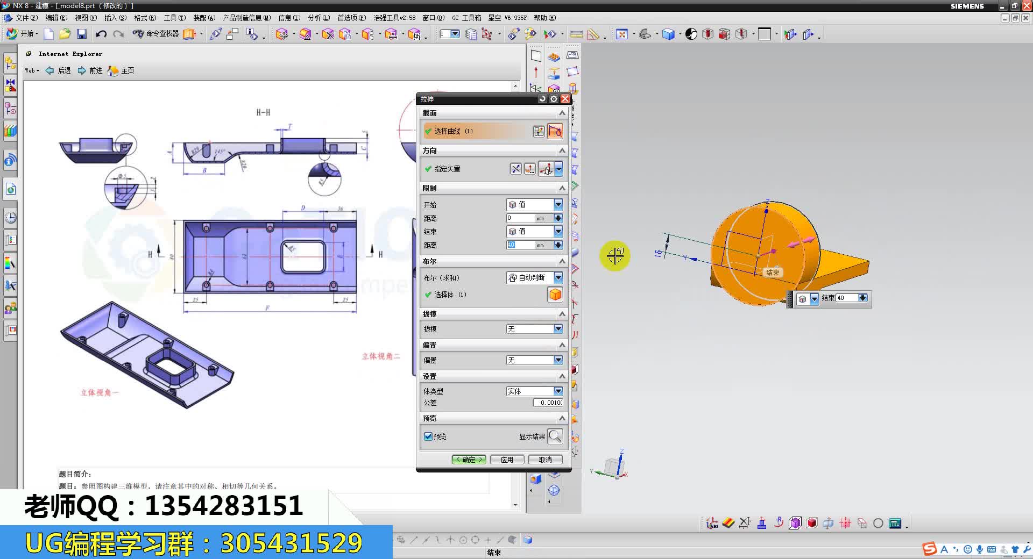
Task: Toggle the highlighted 自动判断矢量 vector button
Action: coord(546,169)
